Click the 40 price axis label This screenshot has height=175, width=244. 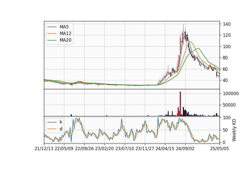(x=225, y=80)
